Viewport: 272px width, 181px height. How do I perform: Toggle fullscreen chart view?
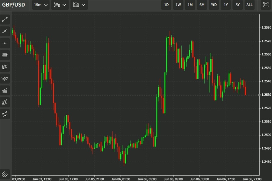point(266,5)
